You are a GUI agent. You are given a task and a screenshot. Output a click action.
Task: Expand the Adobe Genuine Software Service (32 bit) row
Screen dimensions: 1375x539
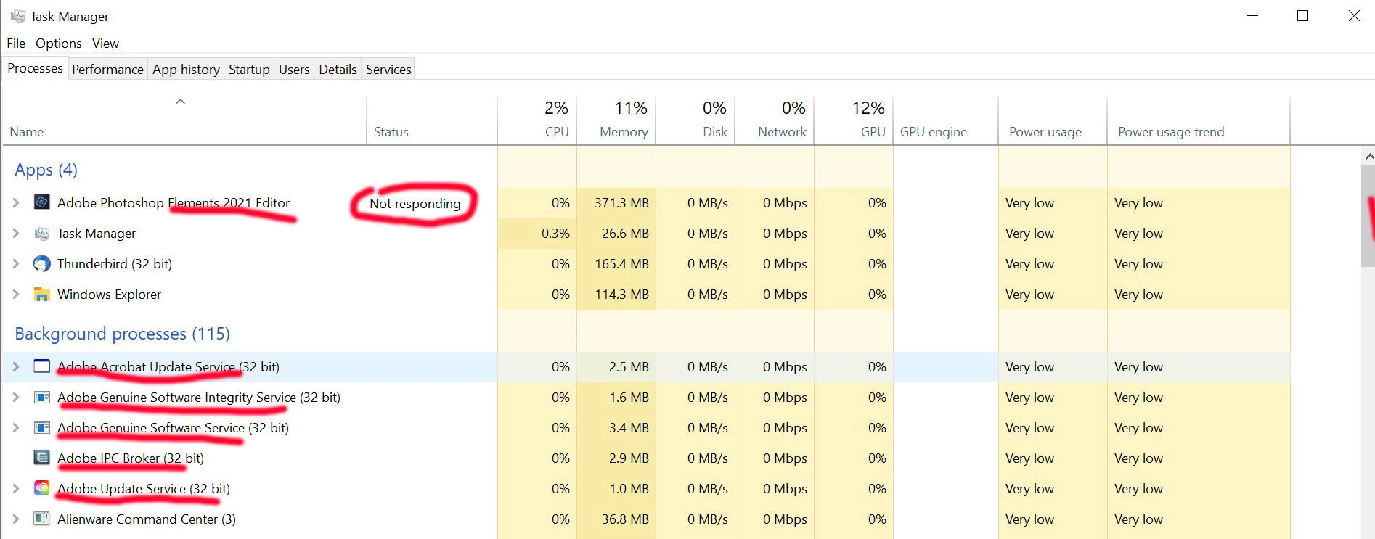point(16,428)
